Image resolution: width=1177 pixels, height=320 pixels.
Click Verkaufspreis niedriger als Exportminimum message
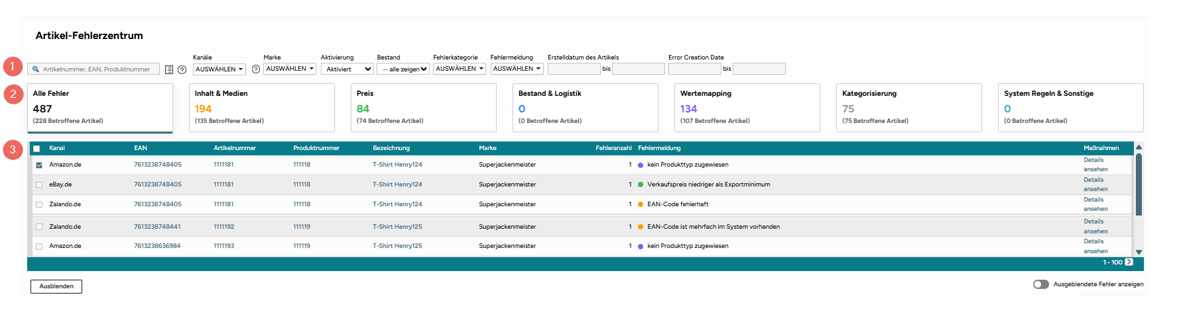point(709,184)
